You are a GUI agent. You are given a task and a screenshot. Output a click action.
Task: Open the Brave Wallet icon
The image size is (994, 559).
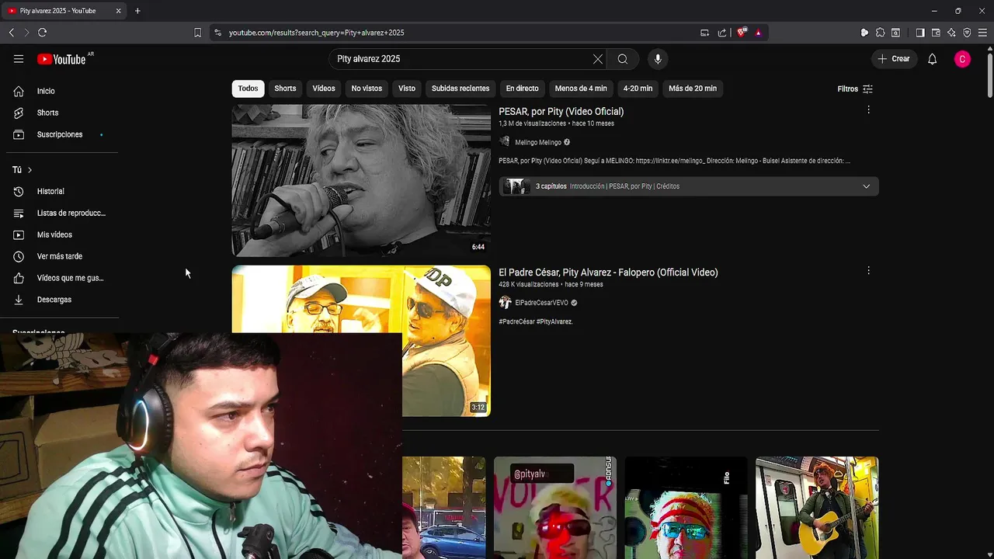tap(936, 33)
